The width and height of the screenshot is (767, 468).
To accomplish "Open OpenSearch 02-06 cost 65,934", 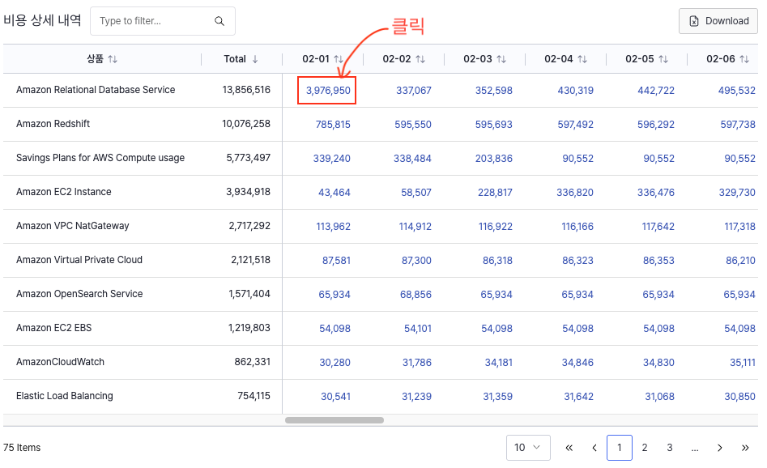I will (x=739, y=295).
